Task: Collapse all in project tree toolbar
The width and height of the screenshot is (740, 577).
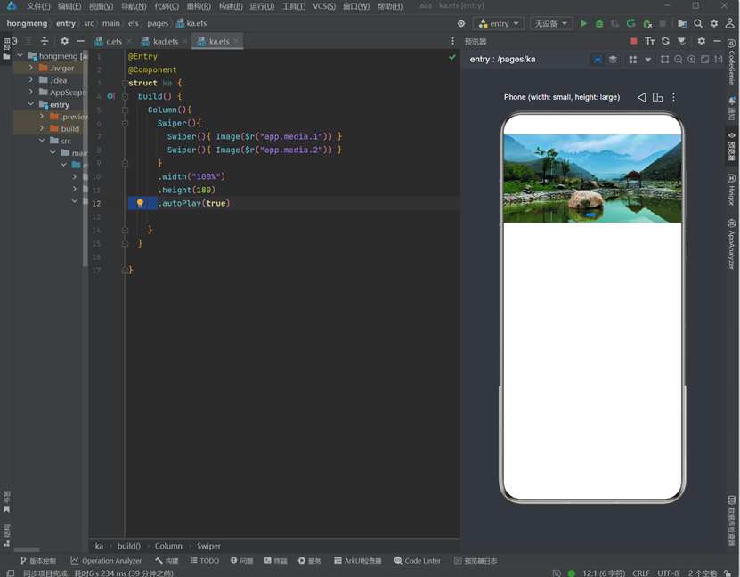Action: point(45,41)
